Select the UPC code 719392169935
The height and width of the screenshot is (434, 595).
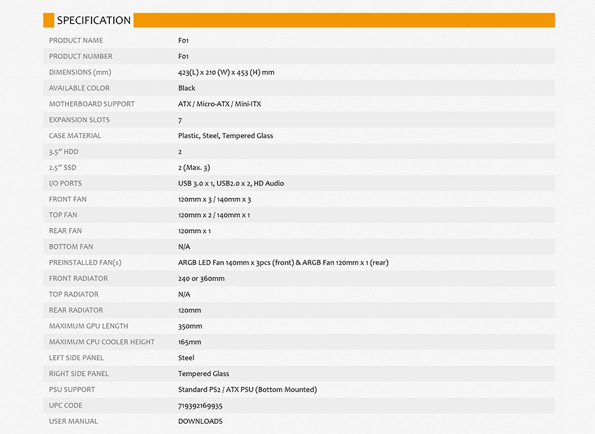[x=200, y=406]
